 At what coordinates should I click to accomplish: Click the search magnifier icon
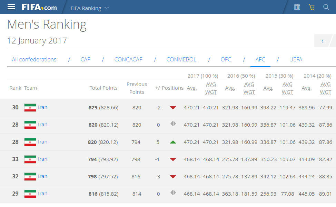point(326,7)
